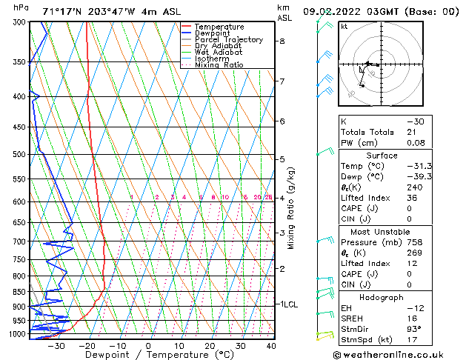Screen dimensions: 466x360
Task: Select the red Temperature line swatch in legend
Action: point(187,27)
